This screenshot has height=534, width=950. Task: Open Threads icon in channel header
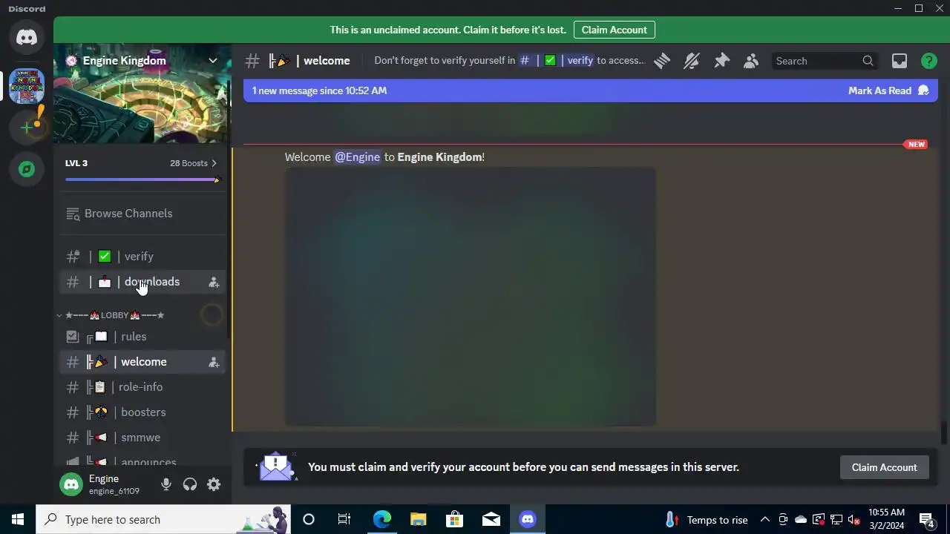(x=662, y=61)
